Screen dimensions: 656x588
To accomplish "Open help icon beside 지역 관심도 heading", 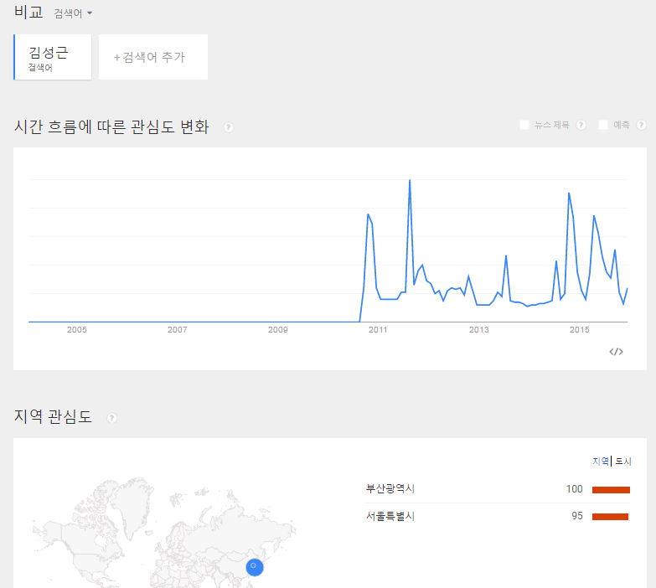I will click(112, 418).
